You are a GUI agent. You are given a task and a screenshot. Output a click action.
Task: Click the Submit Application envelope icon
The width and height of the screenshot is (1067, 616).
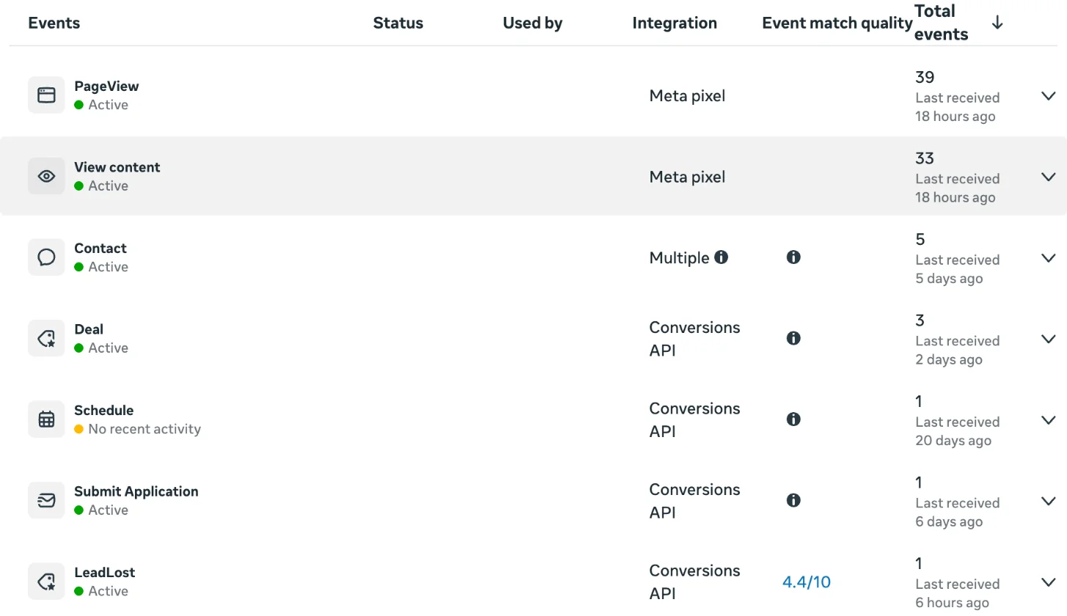(46, 500)
